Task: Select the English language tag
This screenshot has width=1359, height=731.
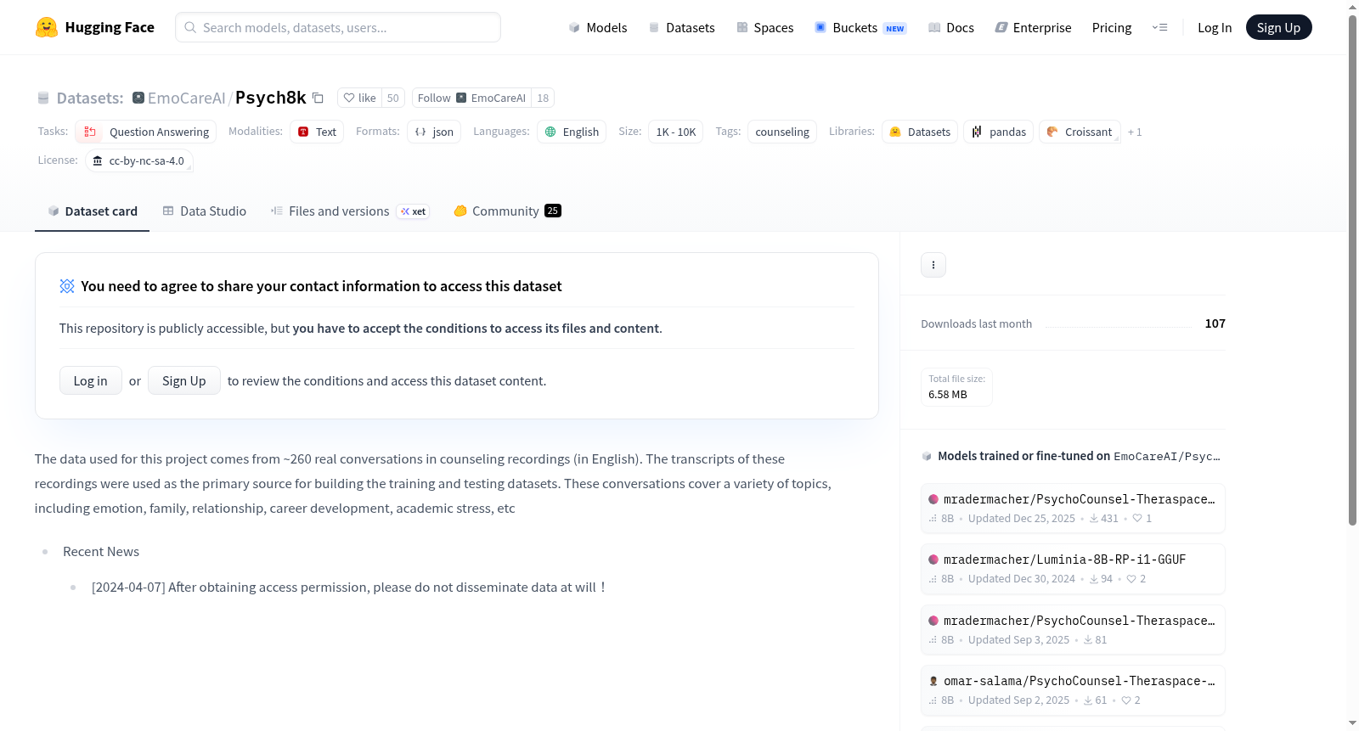Action: pyautogui.click(x=572, y=132)
